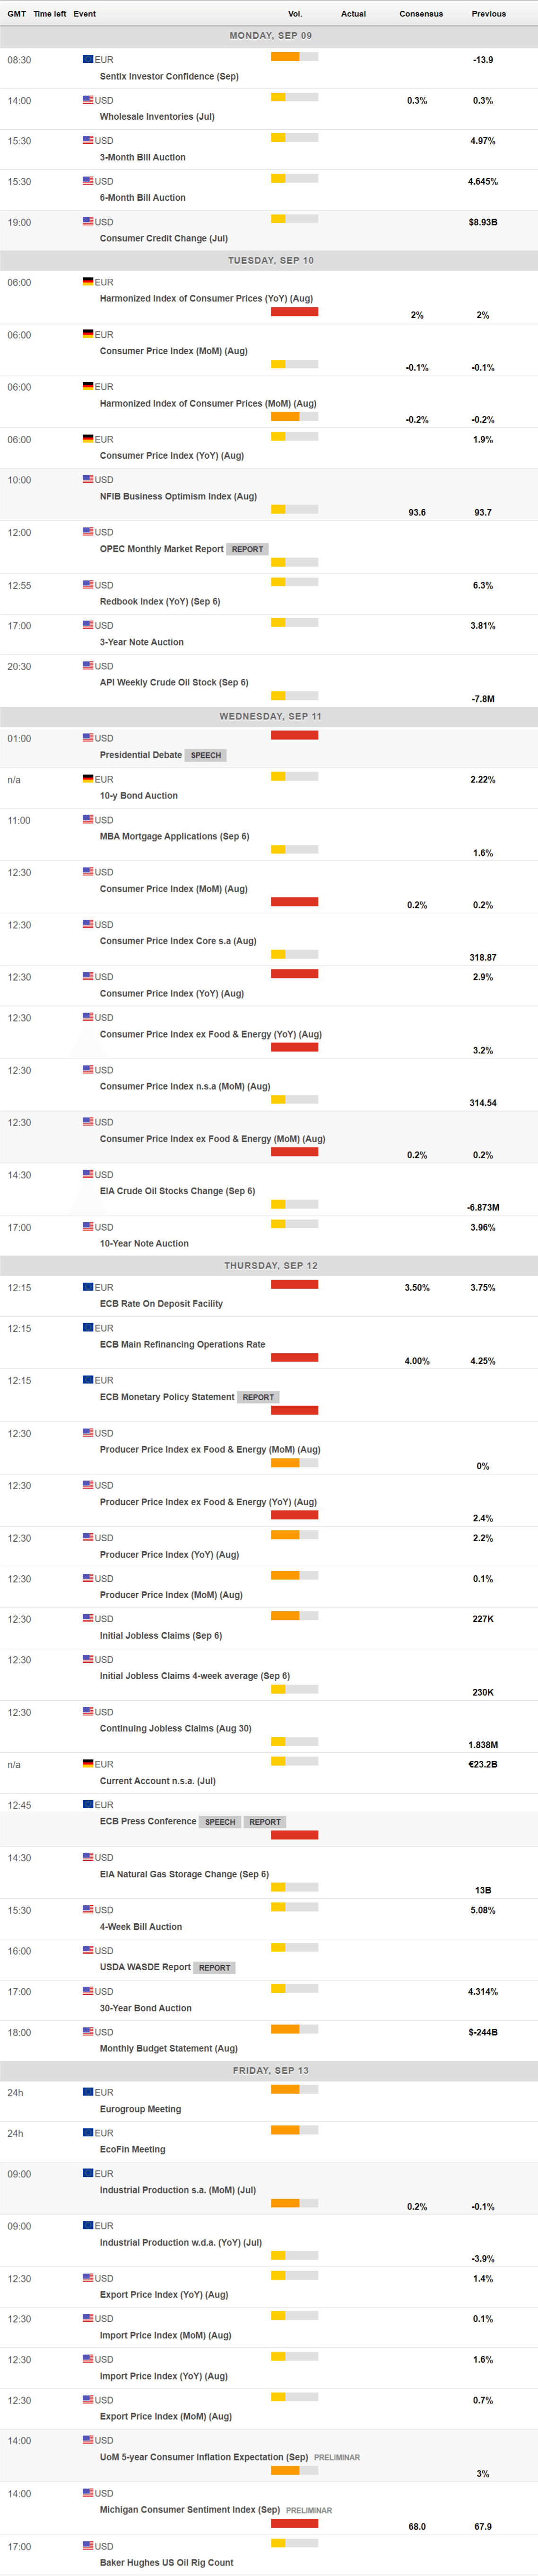Click REPORT badge on ECB Monetary Policy Statement
Image resolution: width=538 pixels, height=2576 pixels.
[258, 1397]
